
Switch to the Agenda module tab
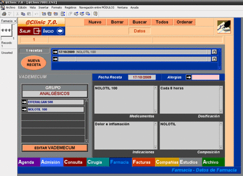point(29,162)
